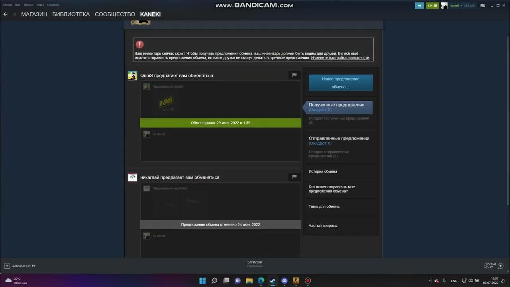Report QuniS trade offer flag icon
Screen dimensions: 510x287
click(294, 75)
